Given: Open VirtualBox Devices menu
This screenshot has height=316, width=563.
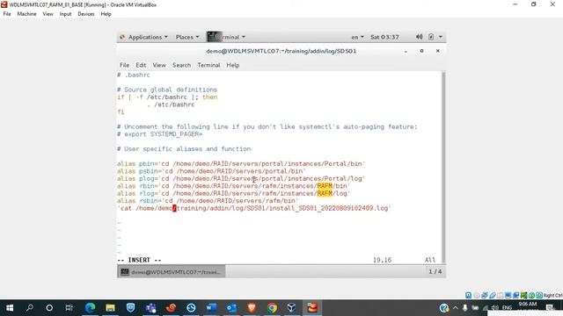Looking at the screenshot, I should 86,14.
